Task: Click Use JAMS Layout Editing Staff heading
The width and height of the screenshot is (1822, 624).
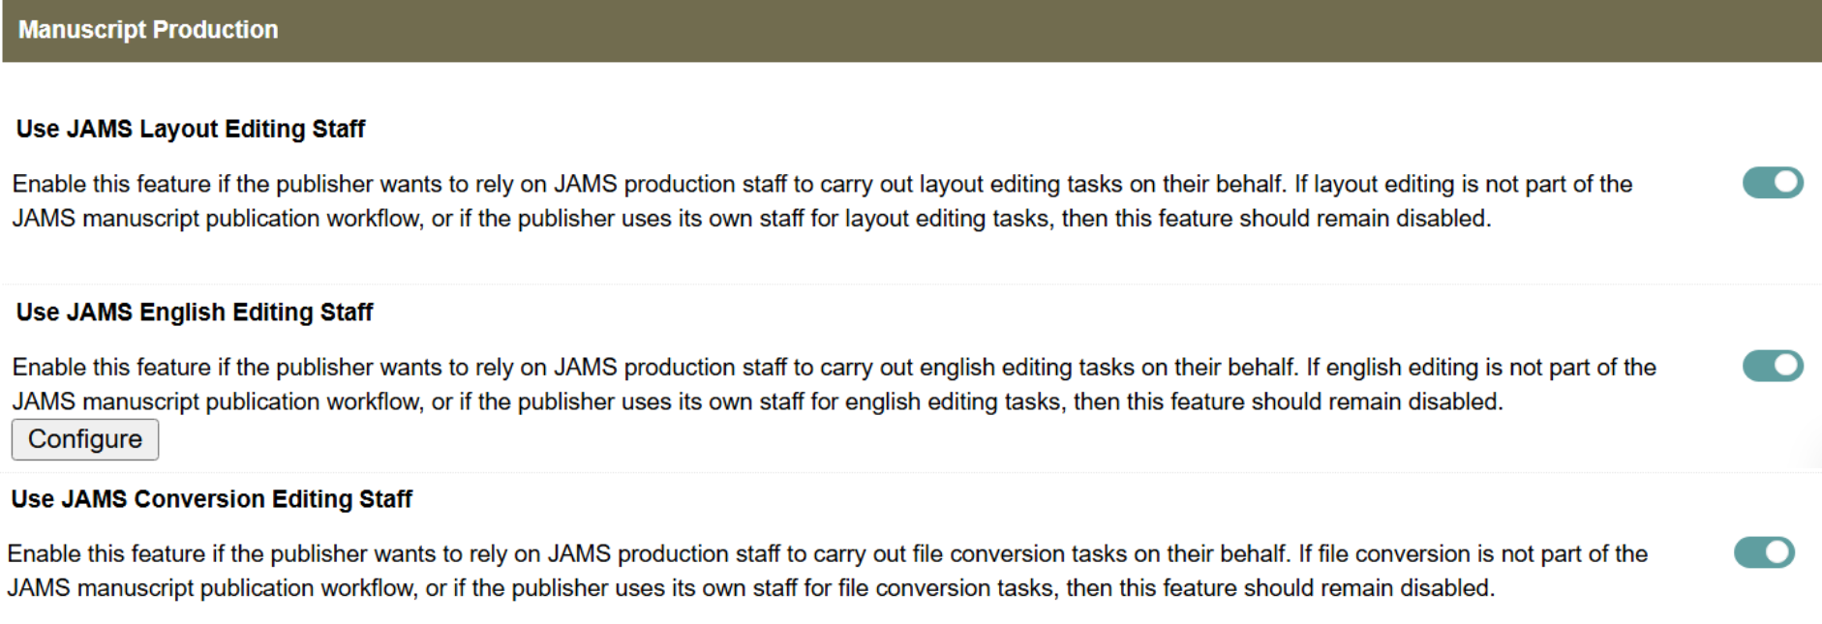Action: point(191,129)
